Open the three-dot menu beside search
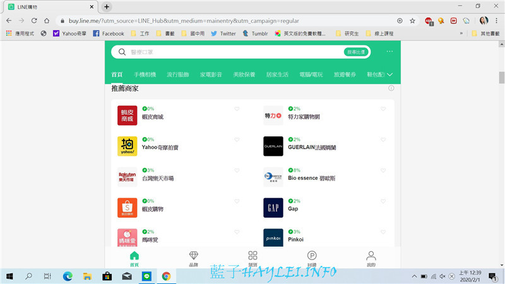The height and width of the screenshot is (284, 505). (389, 52)
